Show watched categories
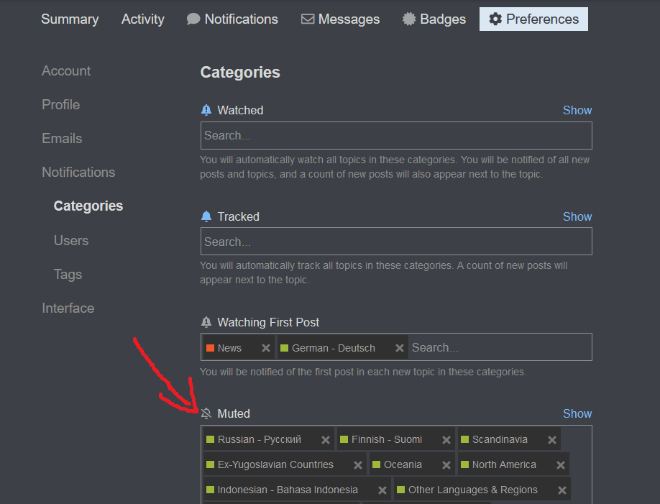This screenshot has height=504, width=660. tap(577, 110)
